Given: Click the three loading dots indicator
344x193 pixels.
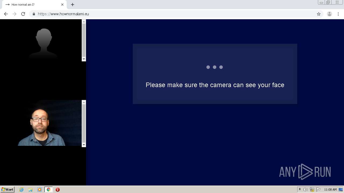Looking at the screenshot, I should pos(214,67).
